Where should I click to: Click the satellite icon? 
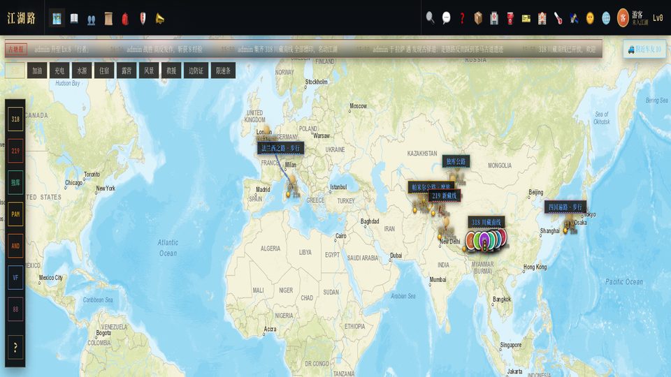pos(575,18)
